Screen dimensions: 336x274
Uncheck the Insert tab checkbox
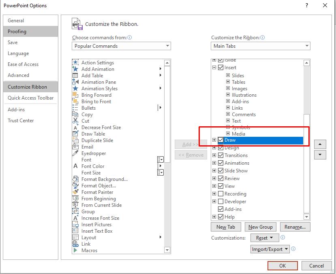coord(220,68)
